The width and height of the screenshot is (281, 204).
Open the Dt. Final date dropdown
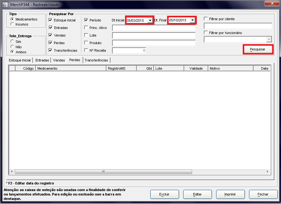(x=192, y=20)
